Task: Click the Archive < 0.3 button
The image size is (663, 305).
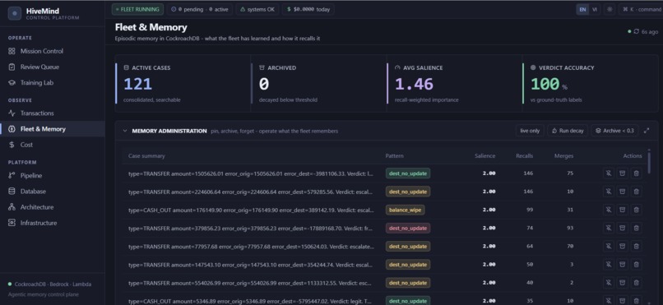Action: tap(614, 131)
